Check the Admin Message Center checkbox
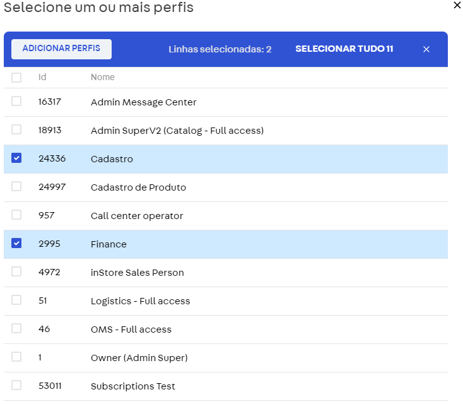Image resolution: width=463 pixels, height=404 pixels. [16, 102]
